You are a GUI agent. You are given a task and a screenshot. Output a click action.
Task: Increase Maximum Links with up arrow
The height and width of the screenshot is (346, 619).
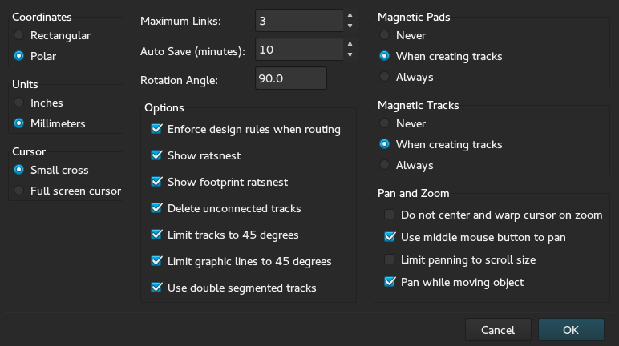pos(350,14)
